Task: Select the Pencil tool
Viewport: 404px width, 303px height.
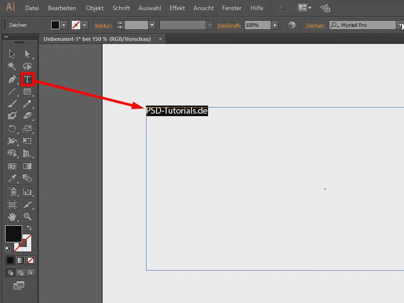Action: pyautogui.click(x=27, y=104)
